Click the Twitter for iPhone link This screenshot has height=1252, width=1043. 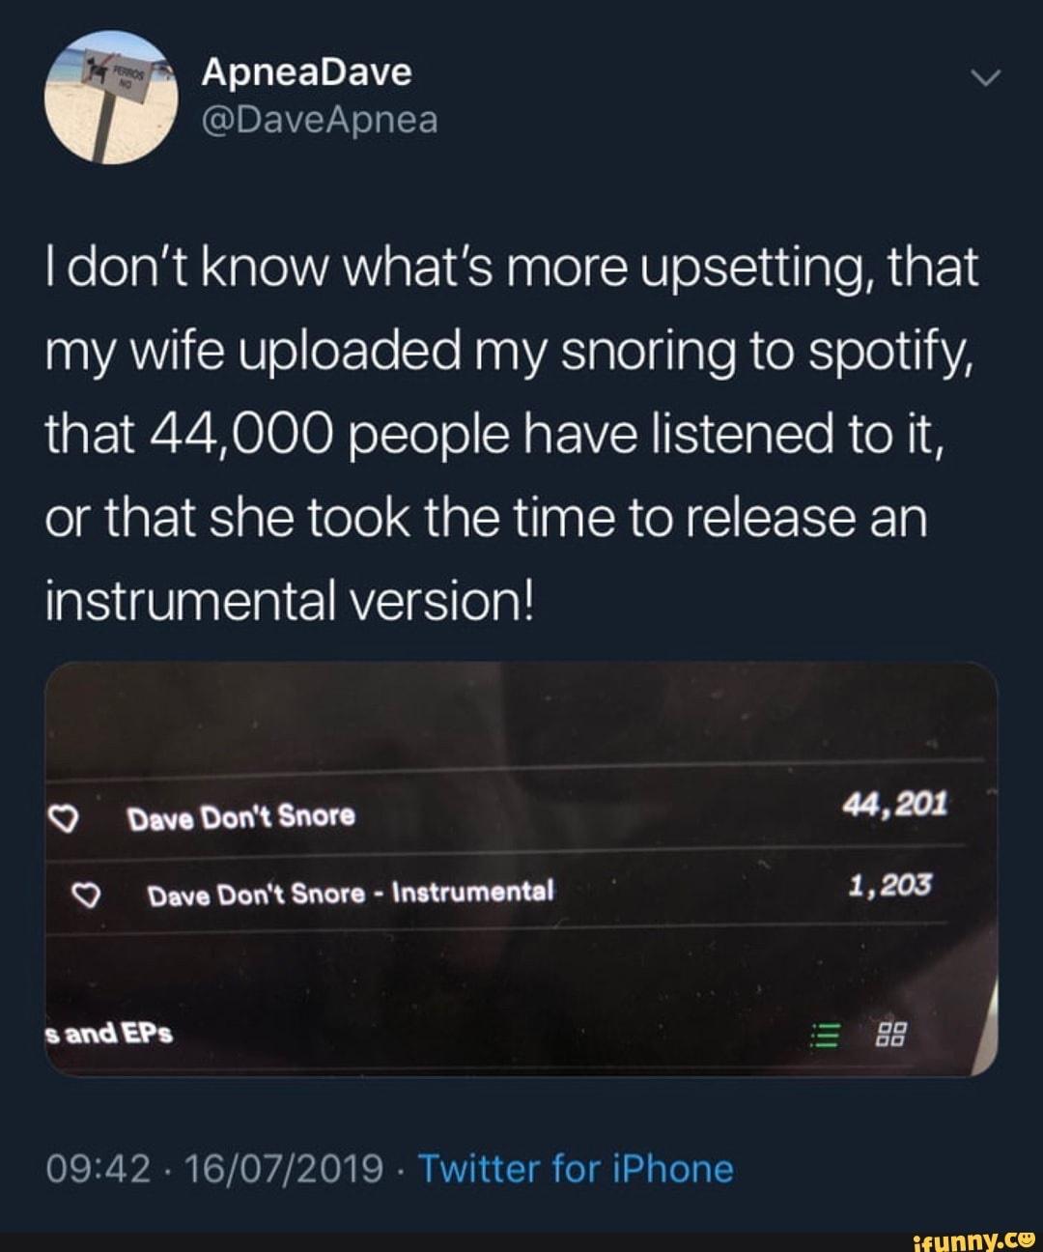(x=577, y=1169)
